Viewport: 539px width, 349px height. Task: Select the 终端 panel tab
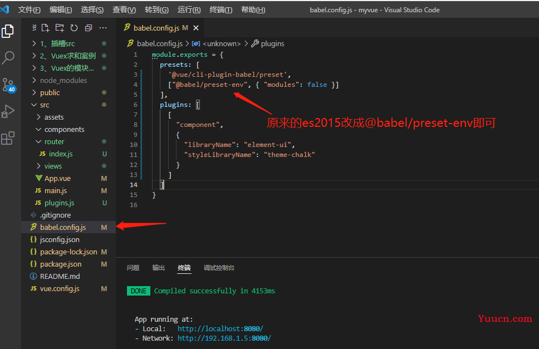tap(184, 268)
